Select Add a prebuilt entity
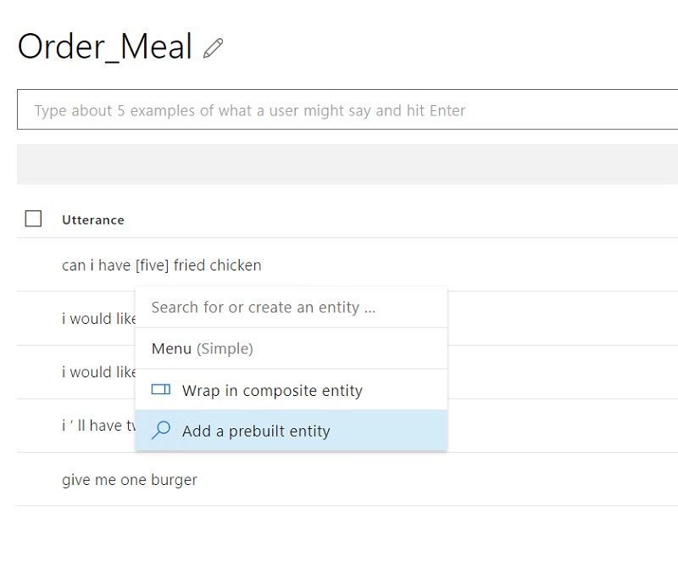 pos(291,431)
